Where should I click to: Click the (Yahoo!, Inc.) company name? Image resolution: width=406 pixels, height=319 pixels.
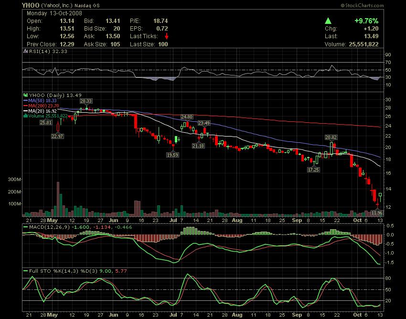pos(57,5)
